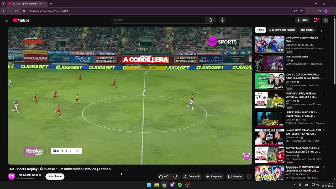This screenshot has height=189, width=336.
Task: Show hidden system tray icons
Action: pyautogui.click(x=294, y=185)
